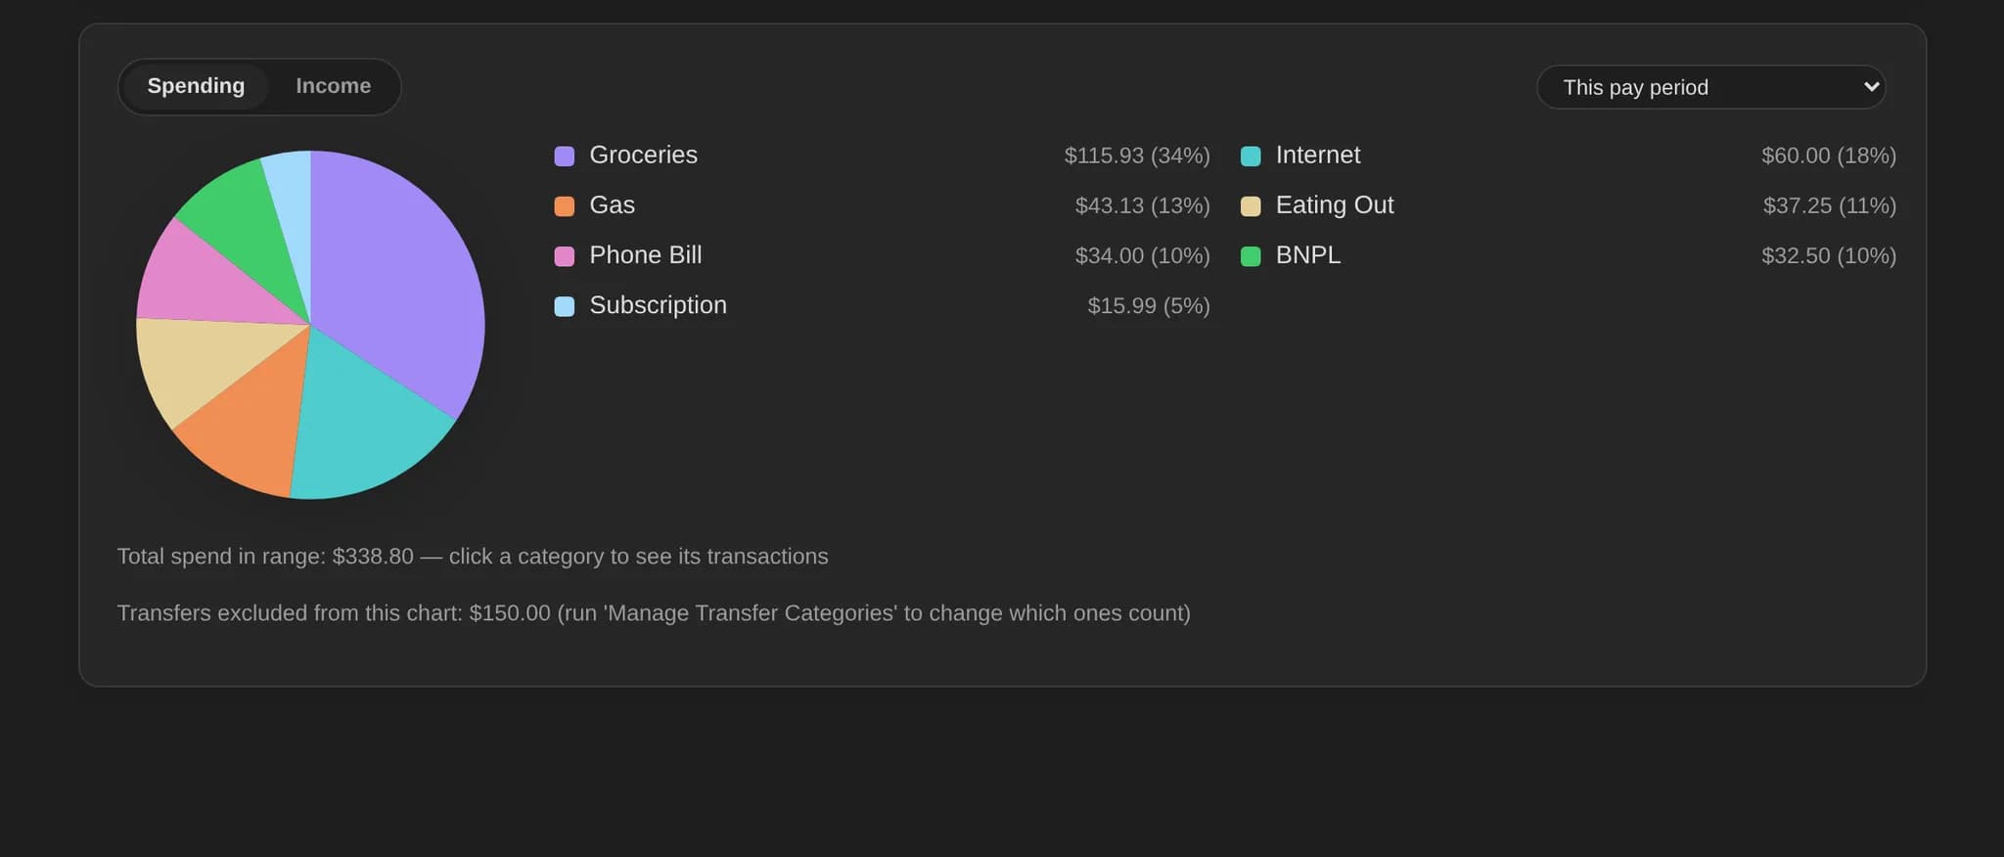The image size is (2004, 857).
Task: Open the Phone Bill category transactions
Action: click(882, 255)
